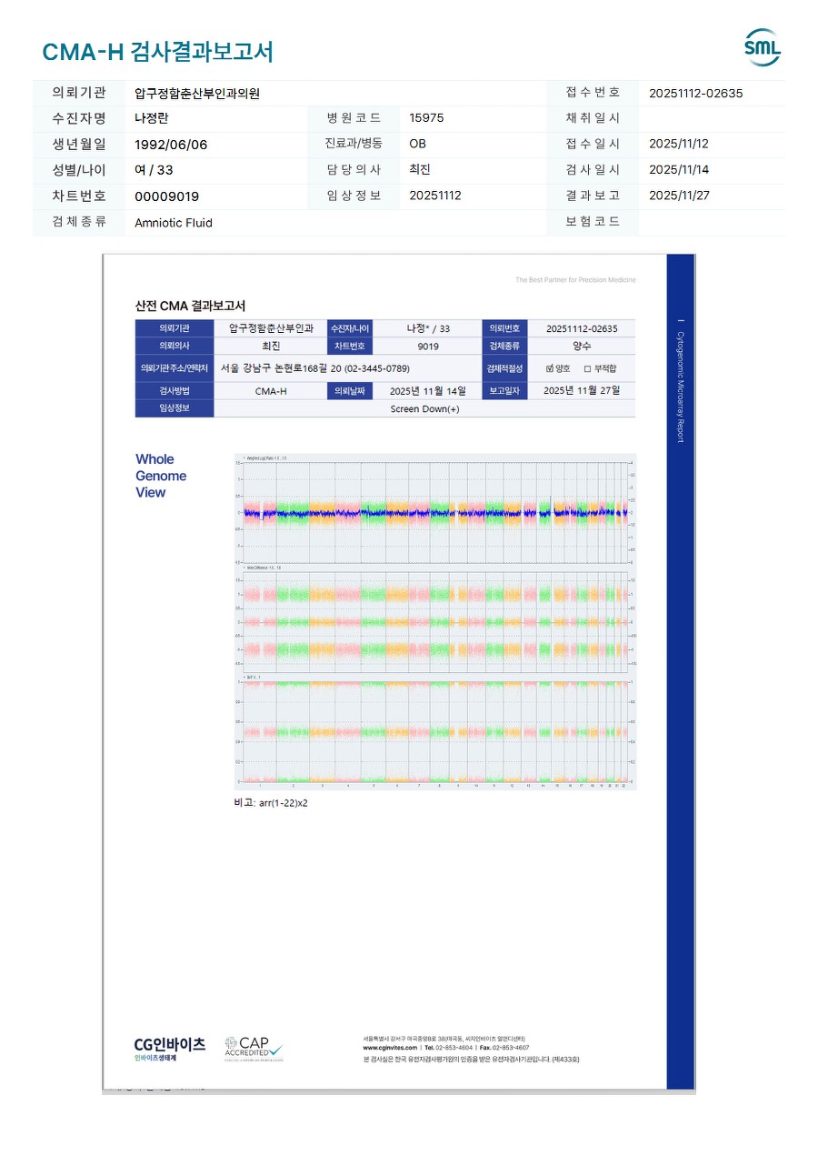This screenshot has width=818, height=1156.
Task: Open the www.cginvites.com link
Action: (391, 1048)
